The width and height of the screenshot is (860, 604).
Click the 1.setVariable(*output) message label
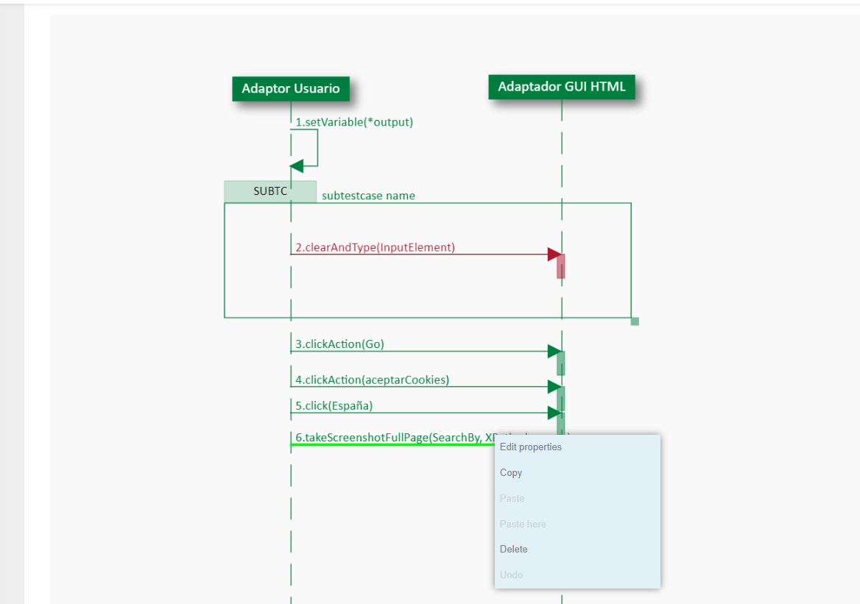[354, 122]
